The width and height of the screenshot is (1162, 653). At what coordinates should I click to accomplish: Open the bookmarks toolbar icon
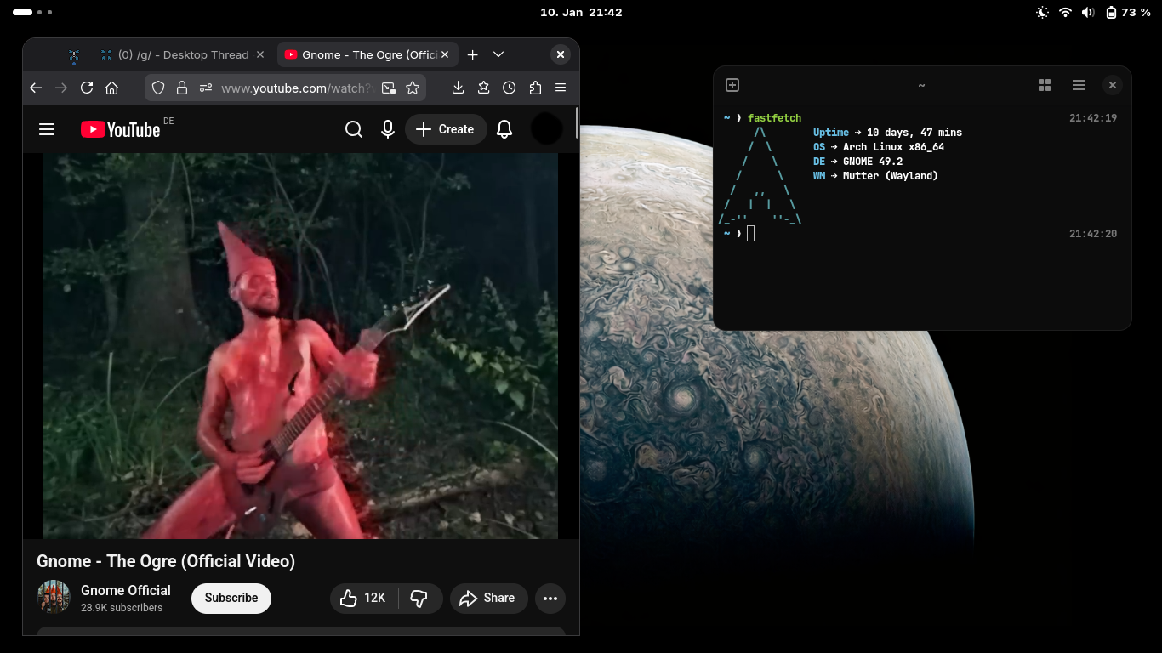click(483, 88)
